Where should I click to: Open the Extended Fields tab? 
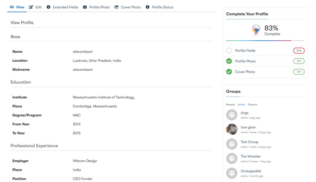pyautogui.click(x=65, y=7)
